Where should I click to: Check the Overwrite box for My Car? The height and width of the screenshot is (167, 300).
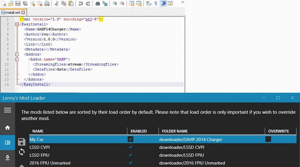click(x=268, y=139)
